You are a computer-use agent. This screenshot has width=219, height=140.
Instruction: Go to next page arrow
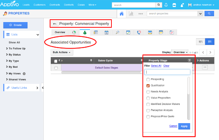[210, 52]
